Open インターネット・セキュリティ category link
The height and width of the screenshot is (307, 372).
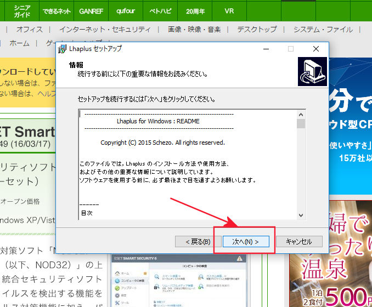(x=105, y=30)
